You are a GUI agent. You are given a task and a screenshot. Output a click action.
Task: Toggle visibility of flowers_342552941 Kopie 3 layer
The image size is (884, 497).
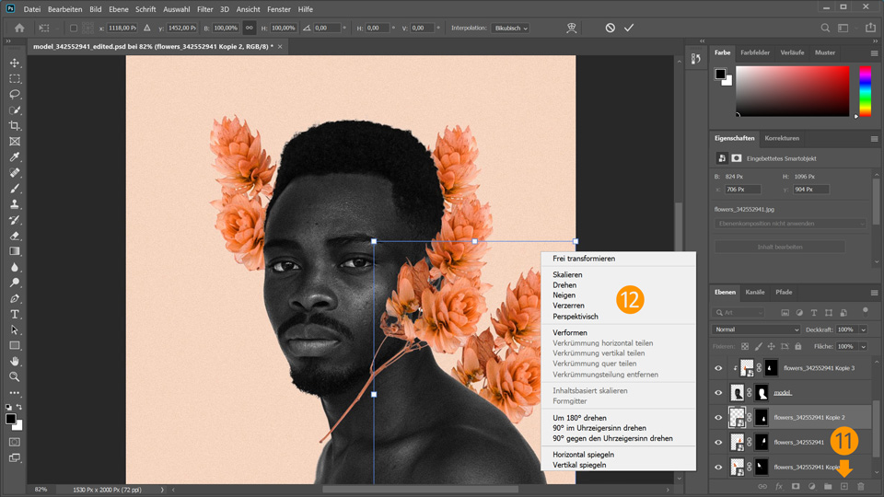click(x=718, y=368)
